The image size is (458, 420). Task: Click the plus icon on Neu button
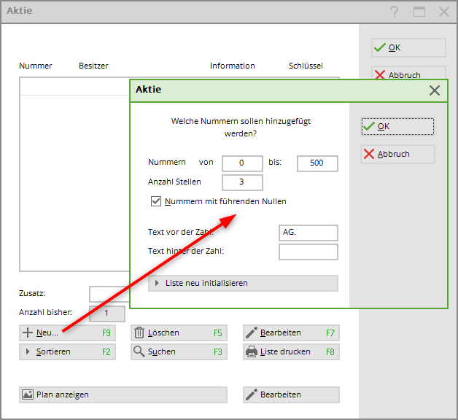pyautogui.click(x=28, y=333)
